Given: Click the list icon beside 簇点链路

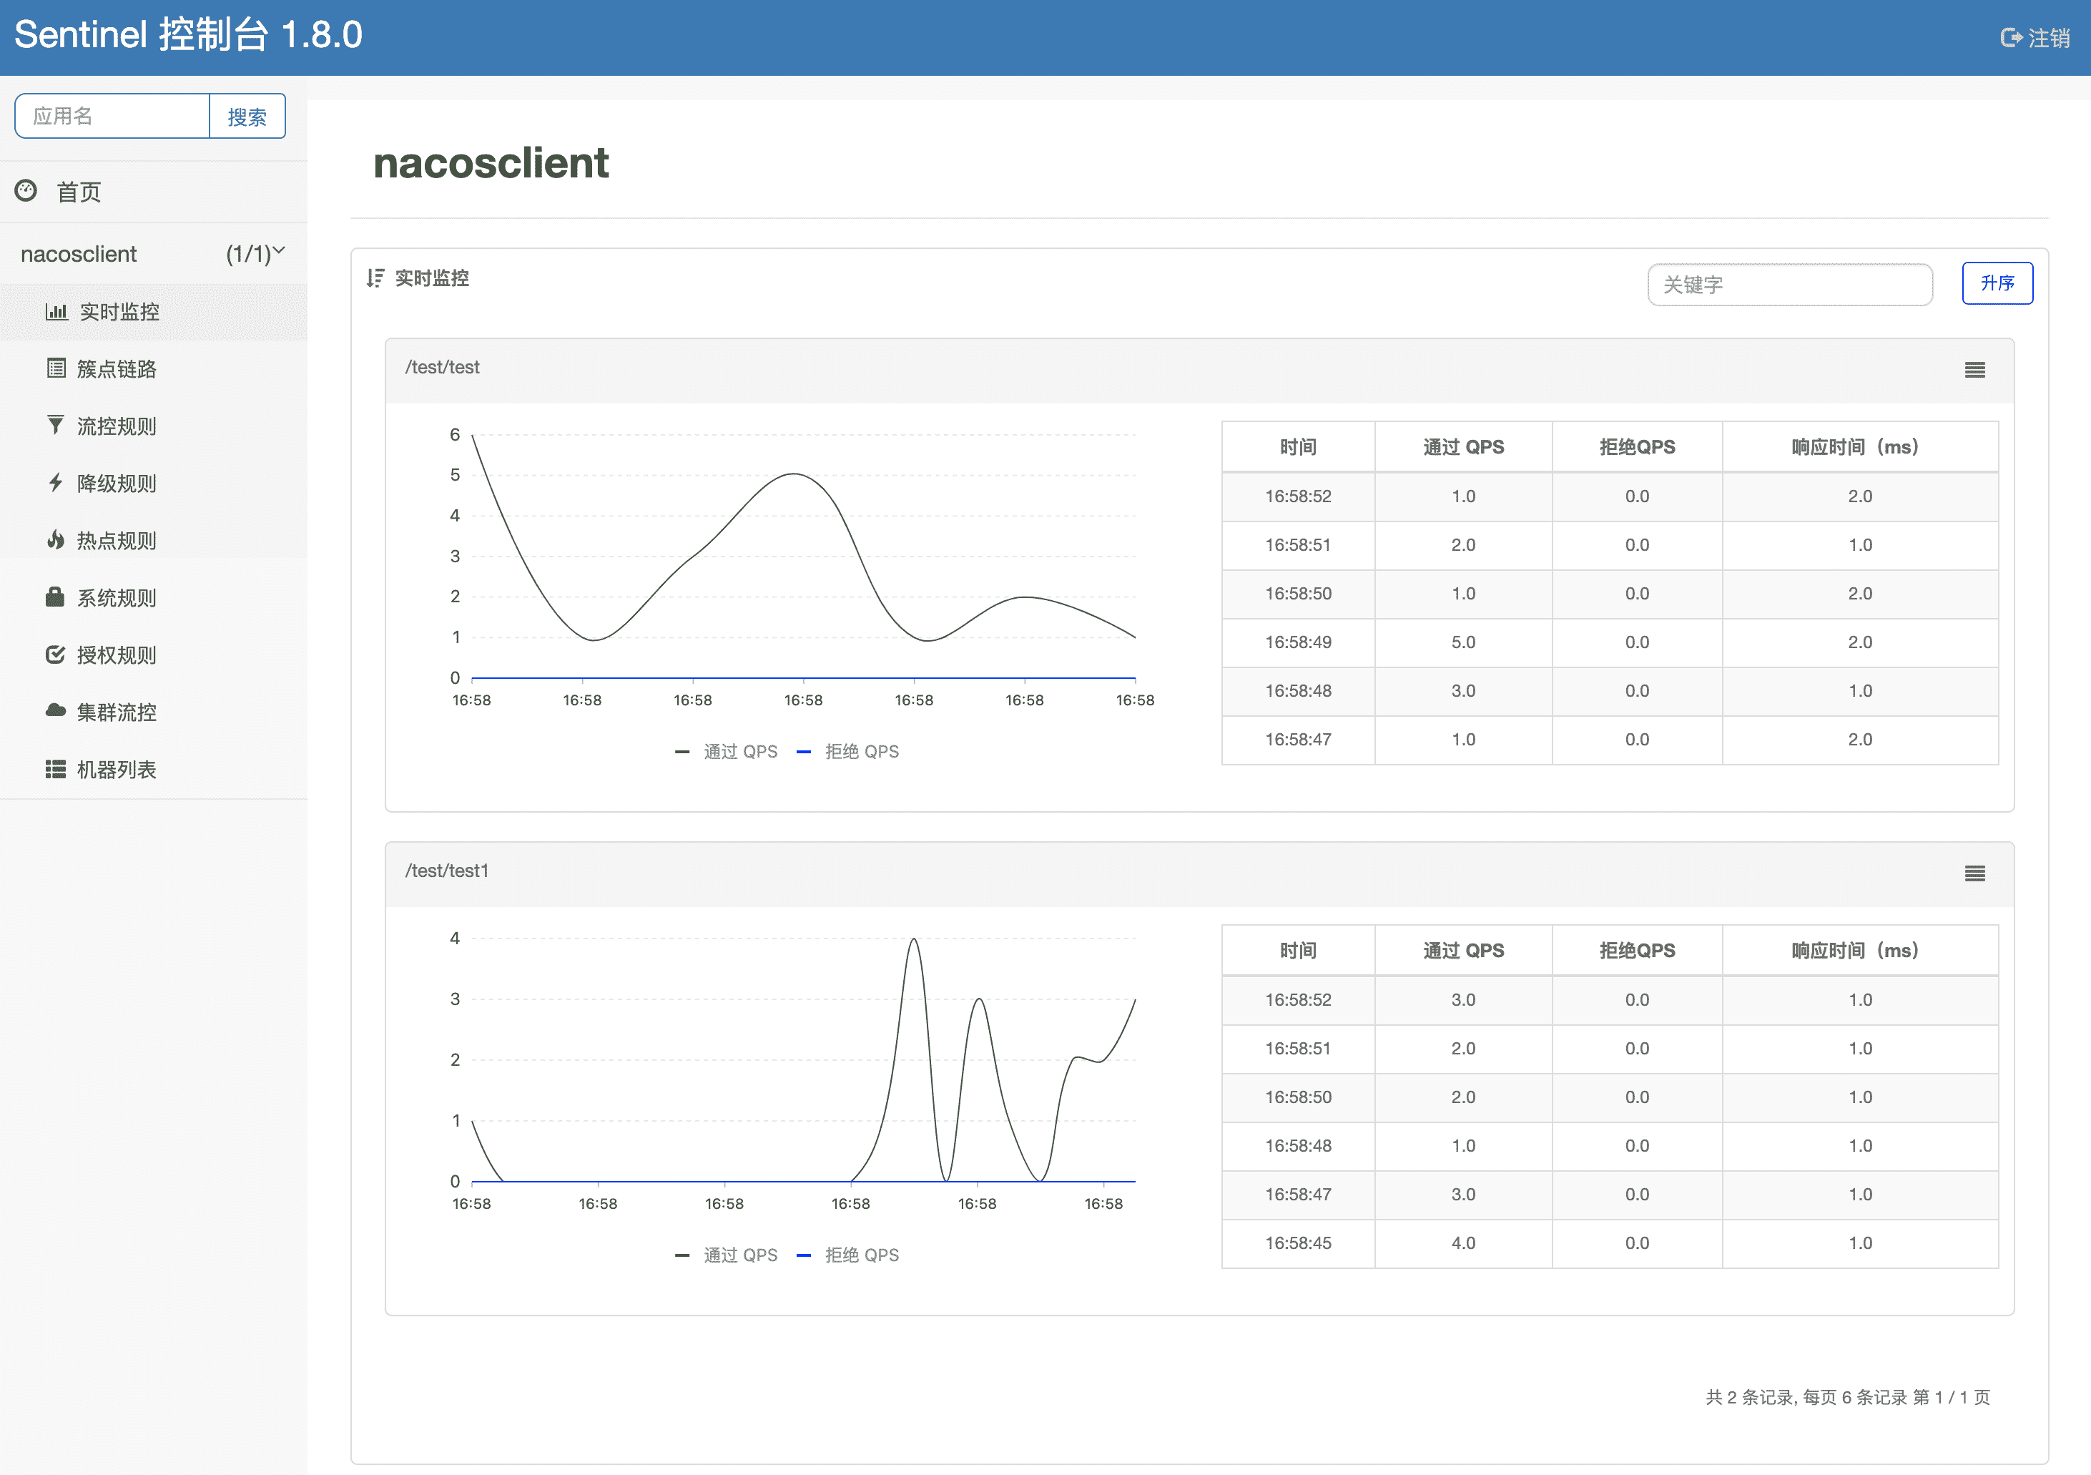Looking at the screenshot, I should click(56, 369).
